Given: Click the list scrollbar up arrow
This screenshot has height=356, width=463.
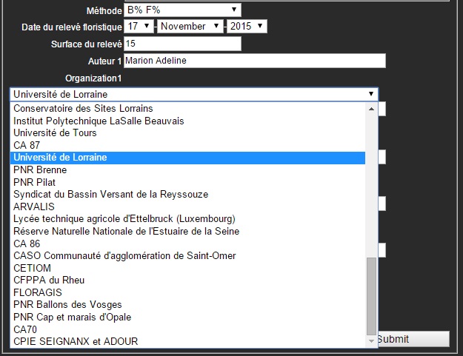Looking at the screenshot, I should click(372, 108).
